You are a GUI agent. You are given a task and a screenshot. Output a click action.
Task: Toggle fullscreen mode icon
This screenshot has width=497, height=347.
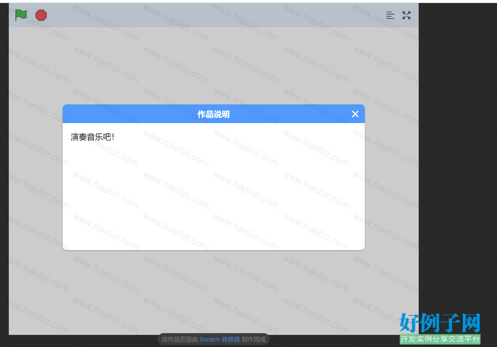[406, 15]
